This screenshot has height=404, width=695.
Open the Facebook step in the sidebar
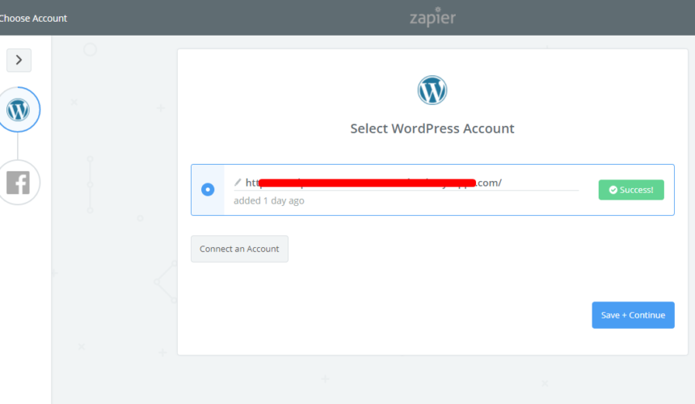(18, 182)
